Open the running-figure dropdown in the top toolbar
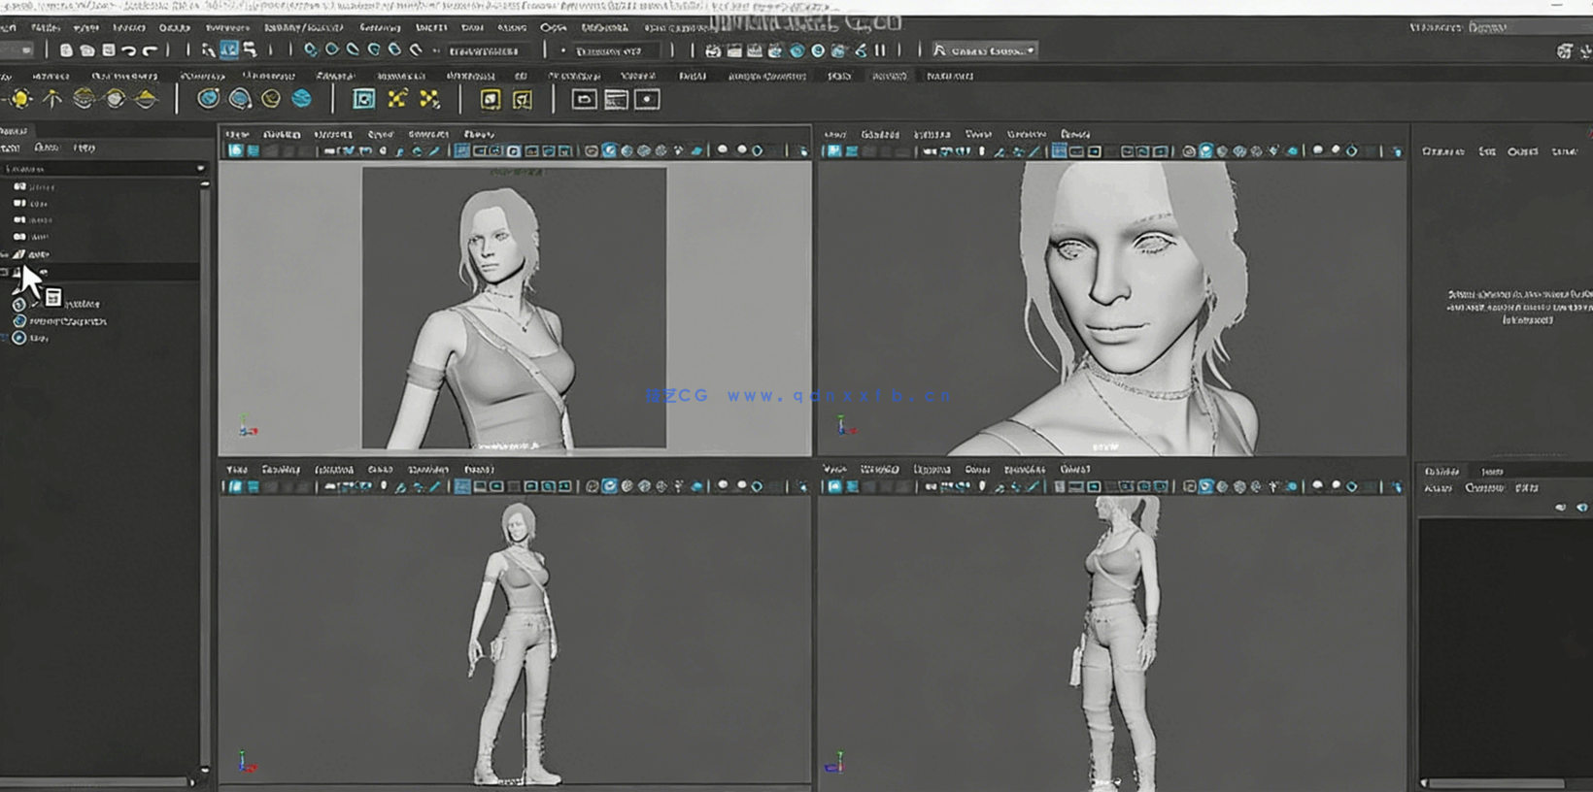Viewport: 1593px width, 792px height. click(x=984, y=50)
